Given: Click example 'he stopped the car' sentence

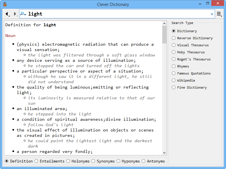Looking at the screenshot, I should pos(84,66).
